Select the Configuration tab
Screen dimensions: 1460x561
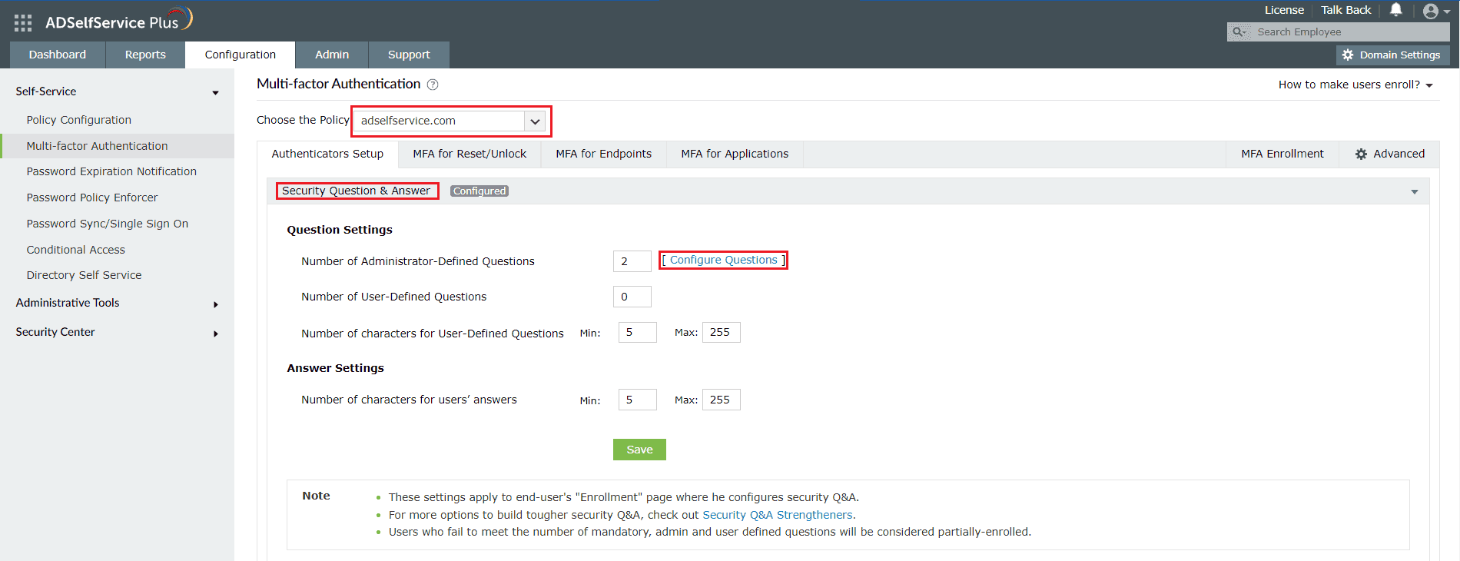tap(241, 55)
